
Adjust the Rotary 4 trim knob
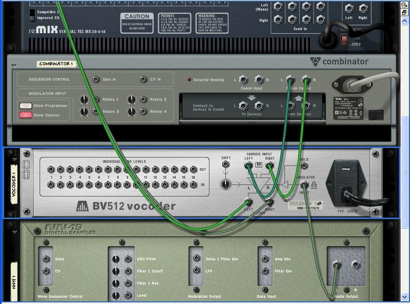131,112
